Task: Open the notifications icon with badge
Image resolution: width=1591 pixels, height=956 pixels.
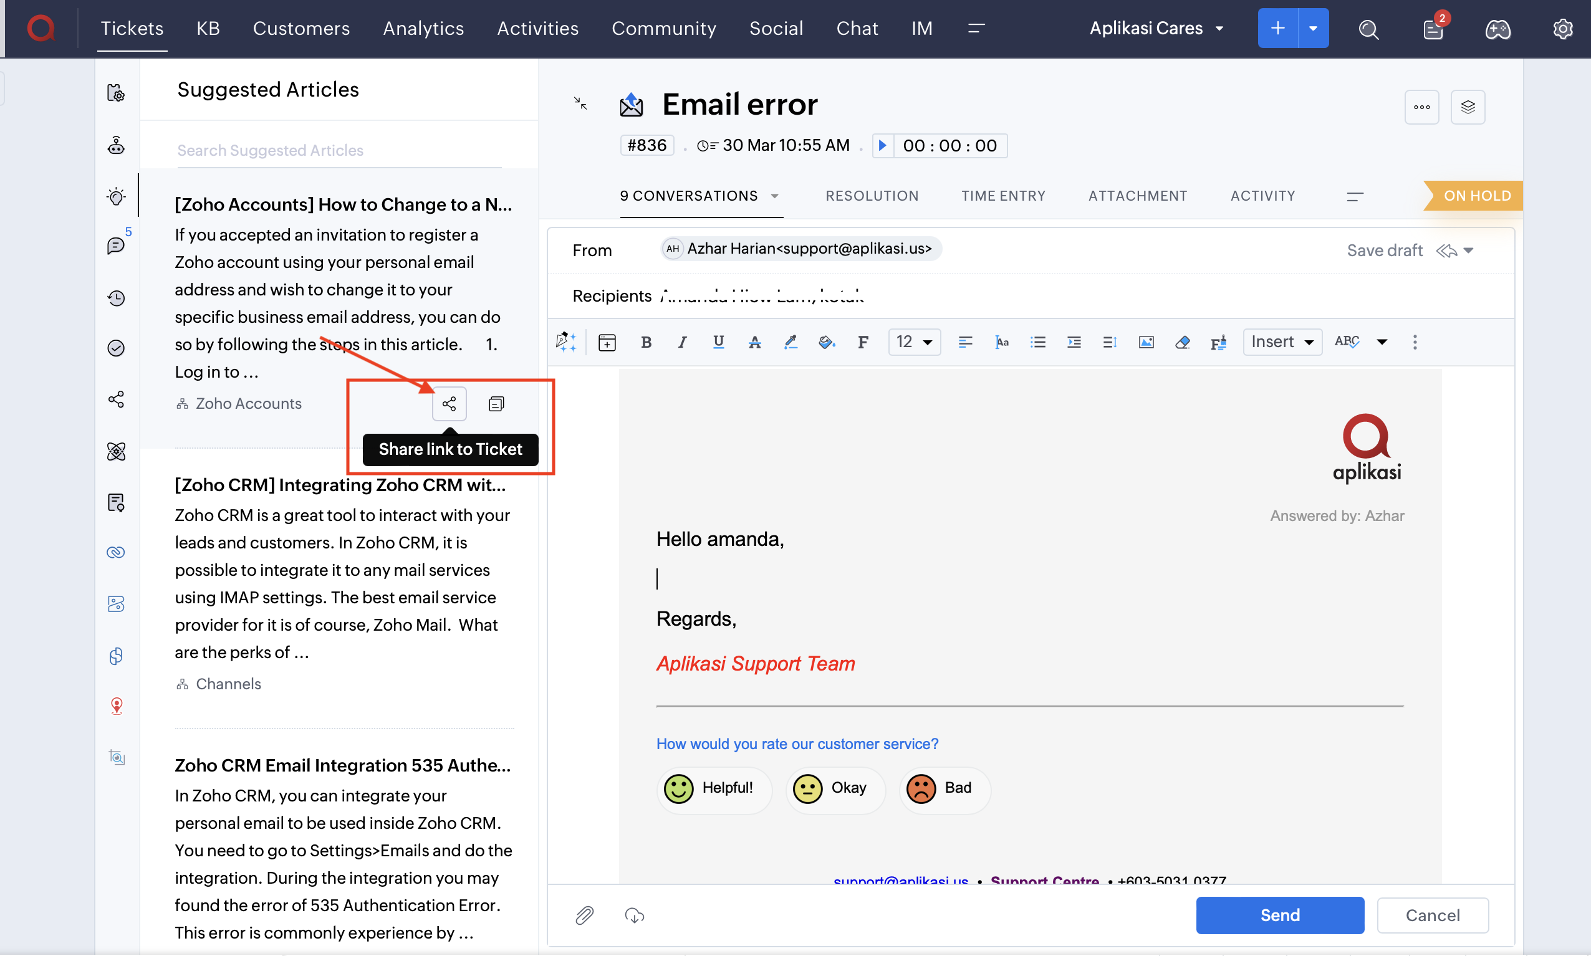Action: pyautogui.click(x=1433, y=29)
